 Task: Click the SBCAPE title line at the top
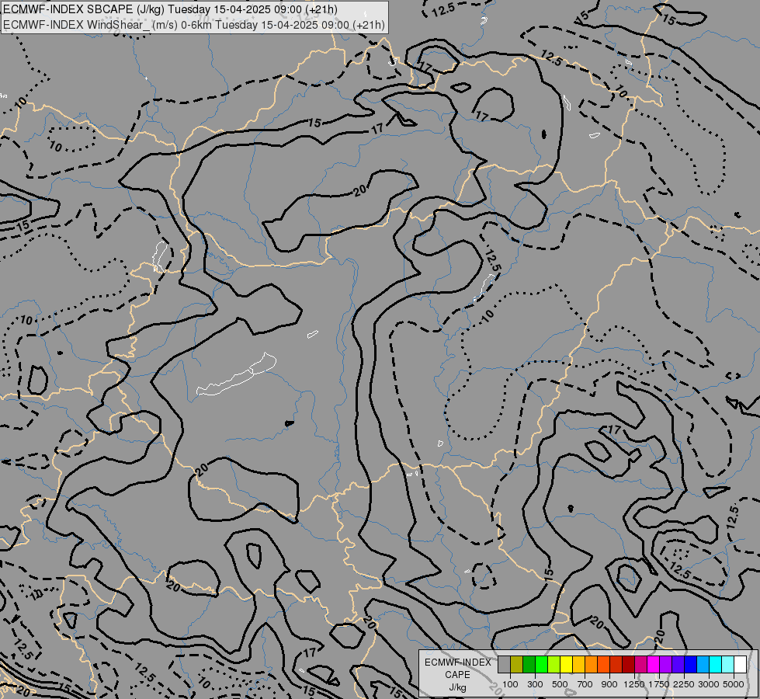click(x=170, y=9)
